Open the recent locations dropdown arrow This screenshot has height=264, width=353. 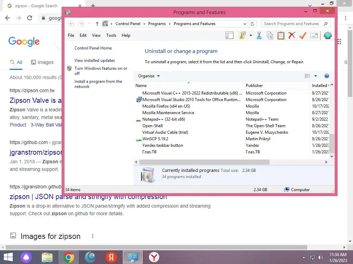click(89, 24)
